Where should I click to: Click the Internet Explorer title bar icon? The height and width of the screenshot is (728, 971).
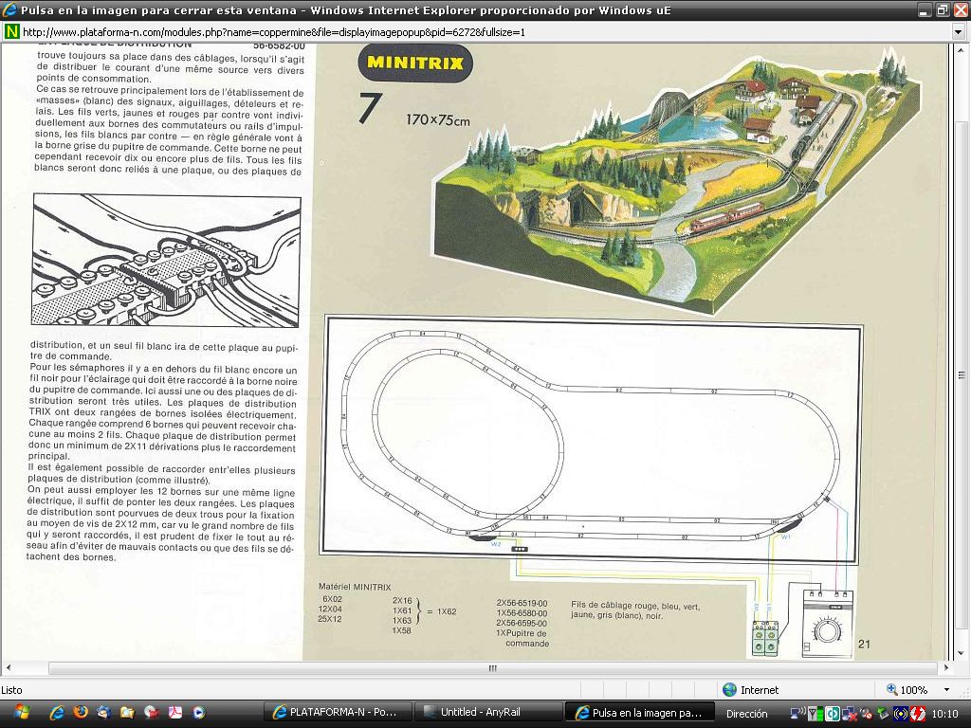click(9, 9)
